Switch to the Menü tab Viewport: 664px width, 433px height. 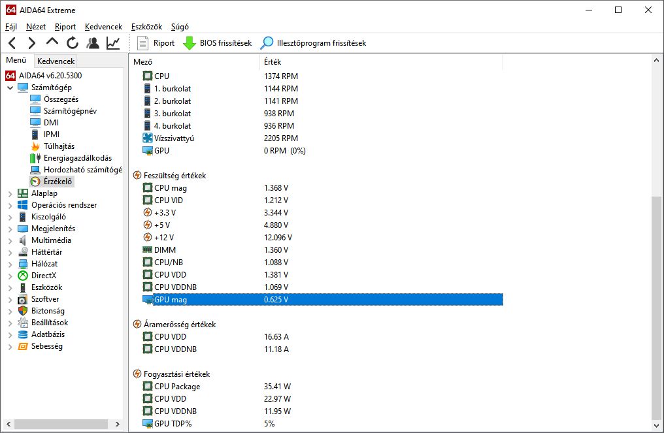pyautogui.click(x=16, y=60)
